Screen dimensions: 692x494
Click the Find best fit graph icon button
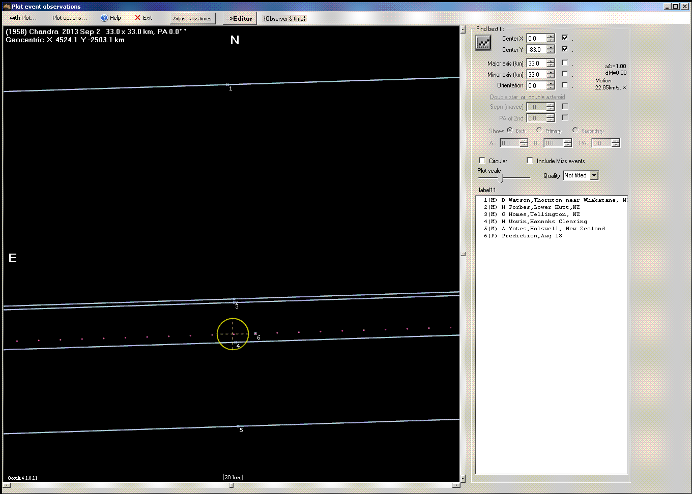click(x=483, y=43)
